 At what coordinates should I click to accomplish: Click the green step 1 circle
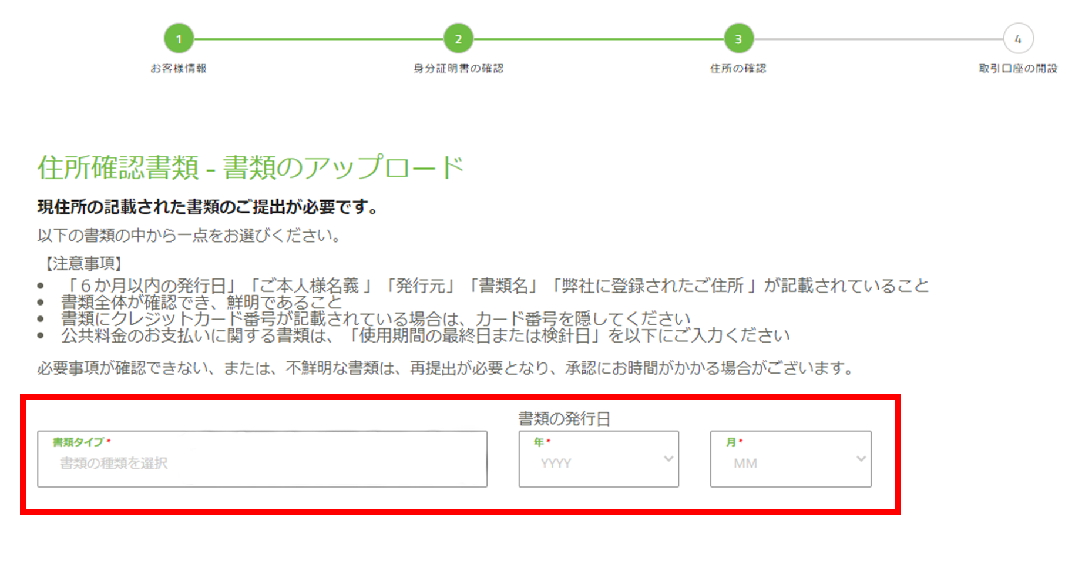click(179, 39)
